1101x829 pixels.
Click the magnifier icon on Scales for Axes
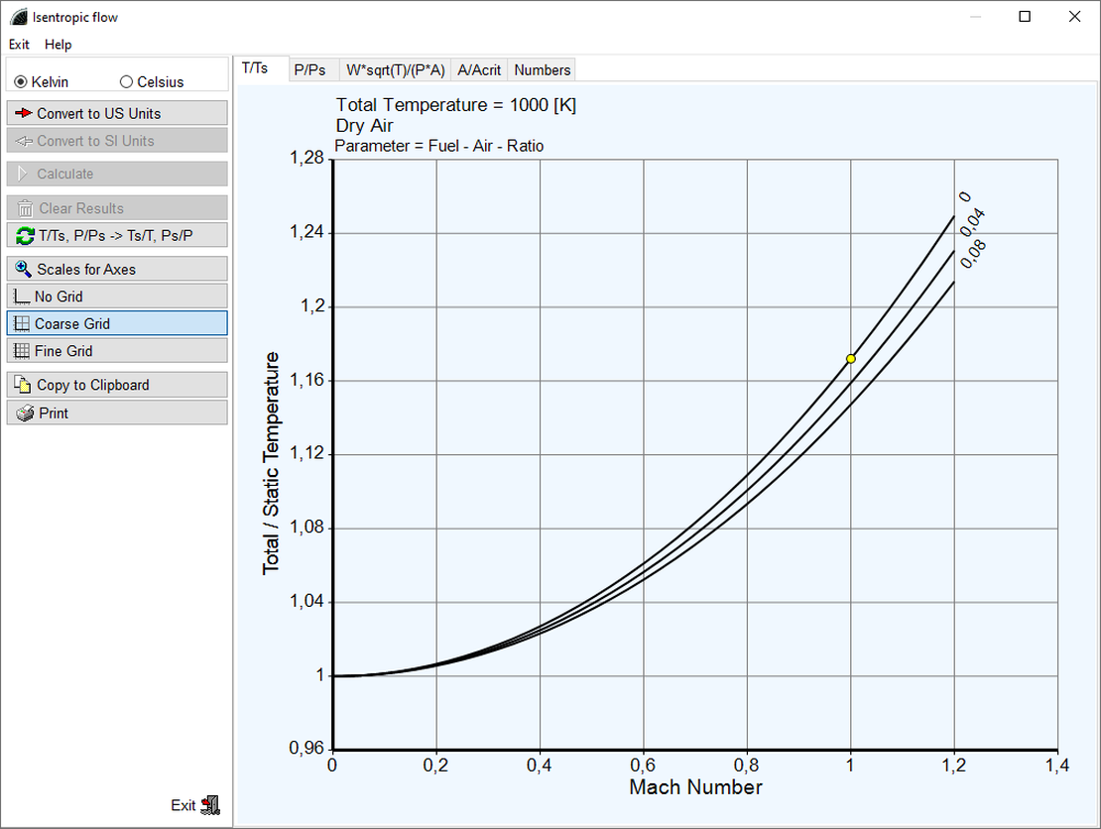coord(24,269)
